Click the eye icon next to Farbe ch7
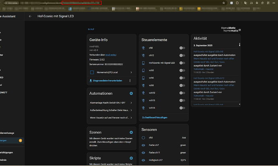 click(143, 145)
